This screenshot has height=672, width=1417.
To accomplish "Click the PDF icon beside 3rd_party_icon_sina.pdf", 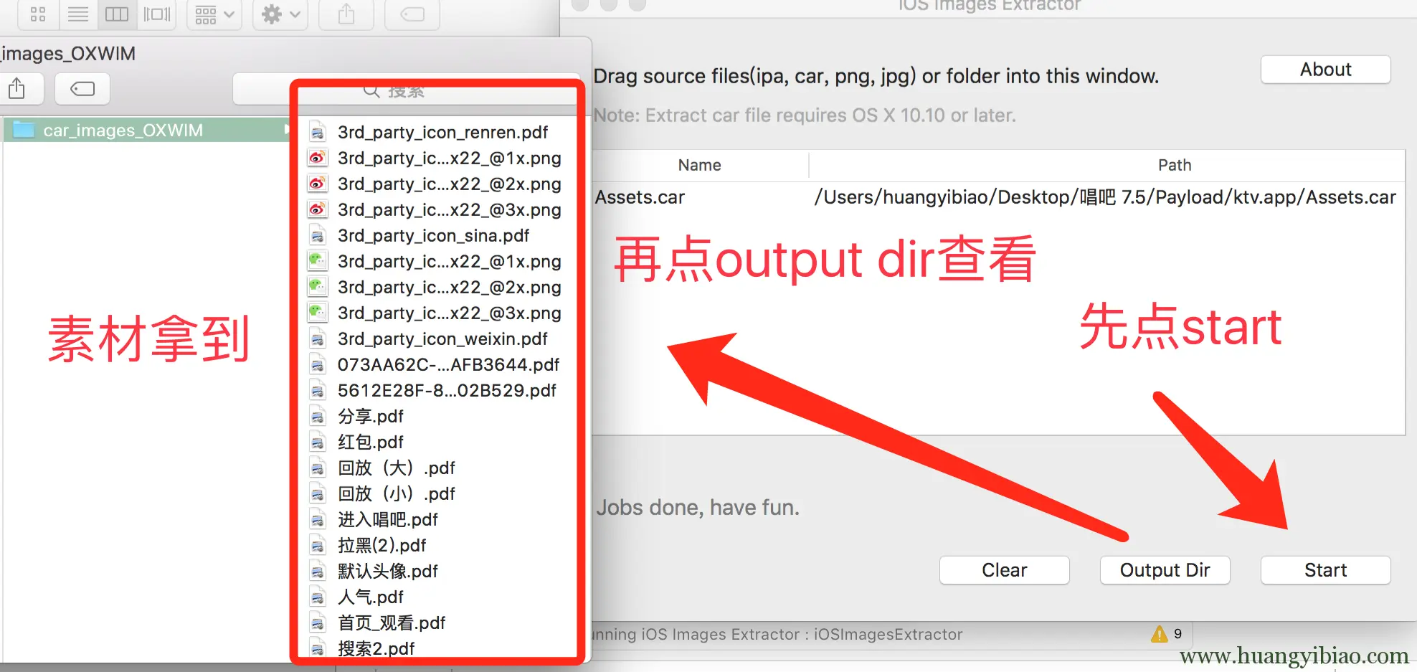I will [317, 236].
